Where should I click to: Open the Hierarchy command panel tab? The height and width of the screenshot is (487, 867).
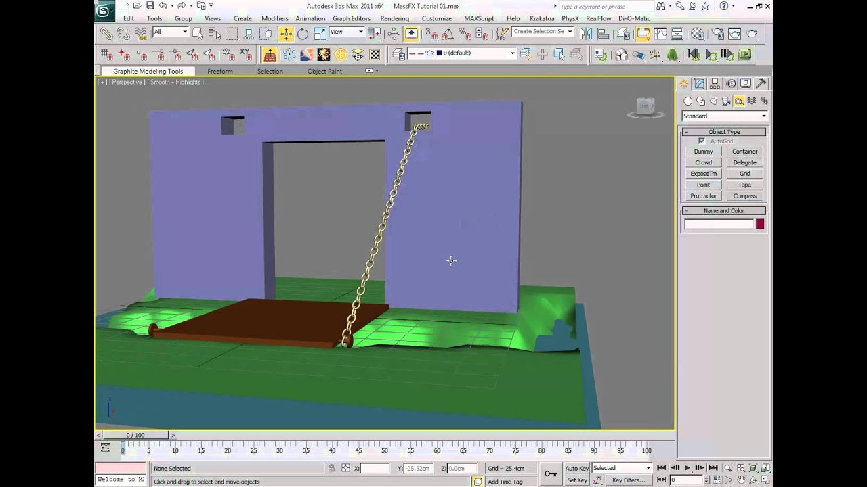coord(715,84)
